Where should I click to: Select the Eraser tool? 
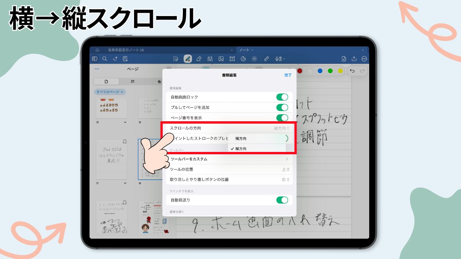tap(199, 59)
